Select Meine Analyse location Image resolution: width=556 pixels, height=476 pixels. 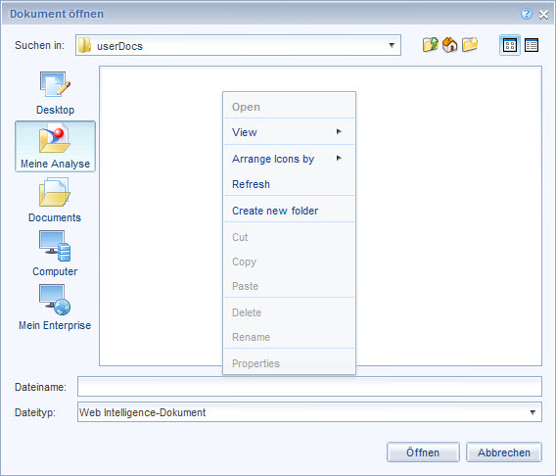[x=55, y=146]
